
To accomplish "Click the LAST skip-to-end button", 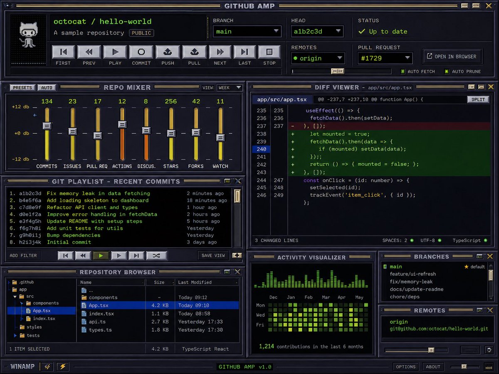I will coord(245,52).
